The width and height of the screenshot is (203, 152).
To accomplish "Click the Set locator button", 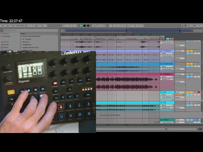I will tap(162, 36).
